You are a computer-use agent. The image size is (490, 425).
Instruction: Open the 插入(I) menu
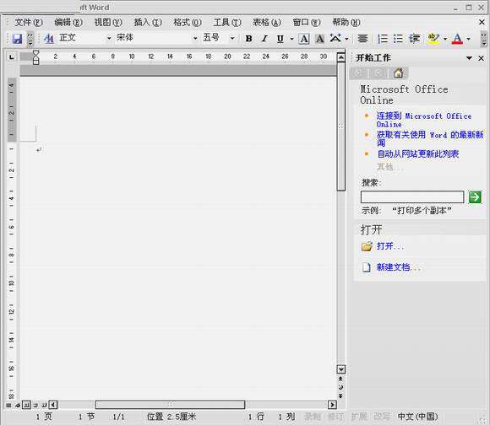(x=148, y=23)
